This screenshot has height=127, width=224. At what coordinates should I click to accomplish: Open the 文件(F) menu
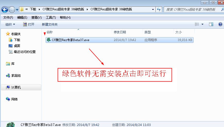tap(8, 18)
